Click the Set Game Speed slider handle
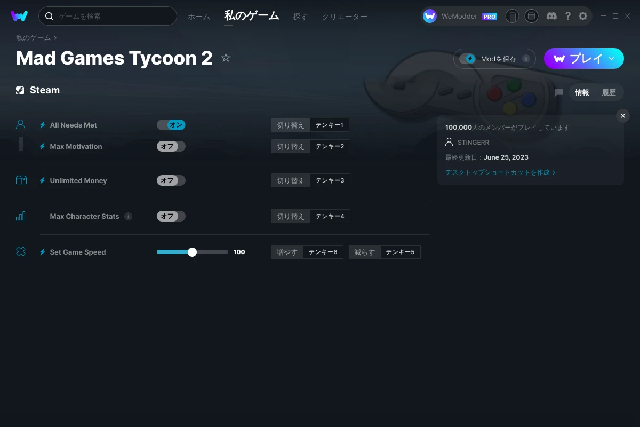 [193, 252]
